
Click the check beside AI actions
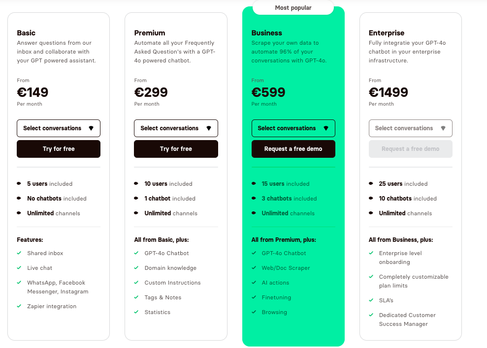click(254, 283)
